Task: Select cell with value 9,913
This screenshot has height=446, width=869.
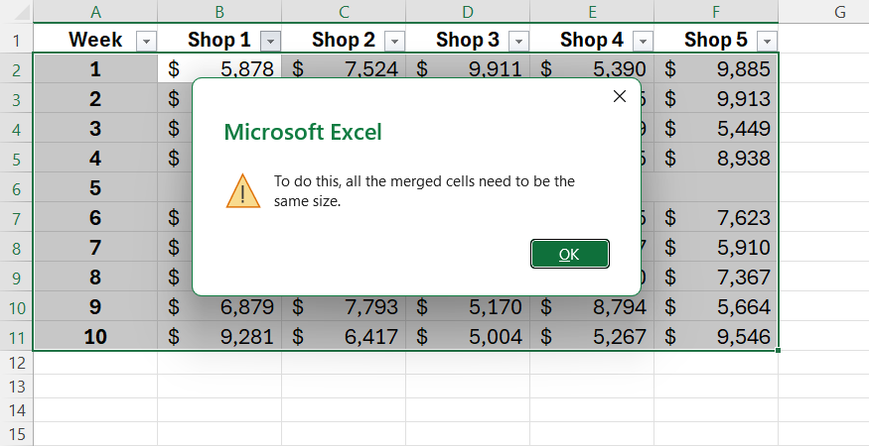Action: 716,98
